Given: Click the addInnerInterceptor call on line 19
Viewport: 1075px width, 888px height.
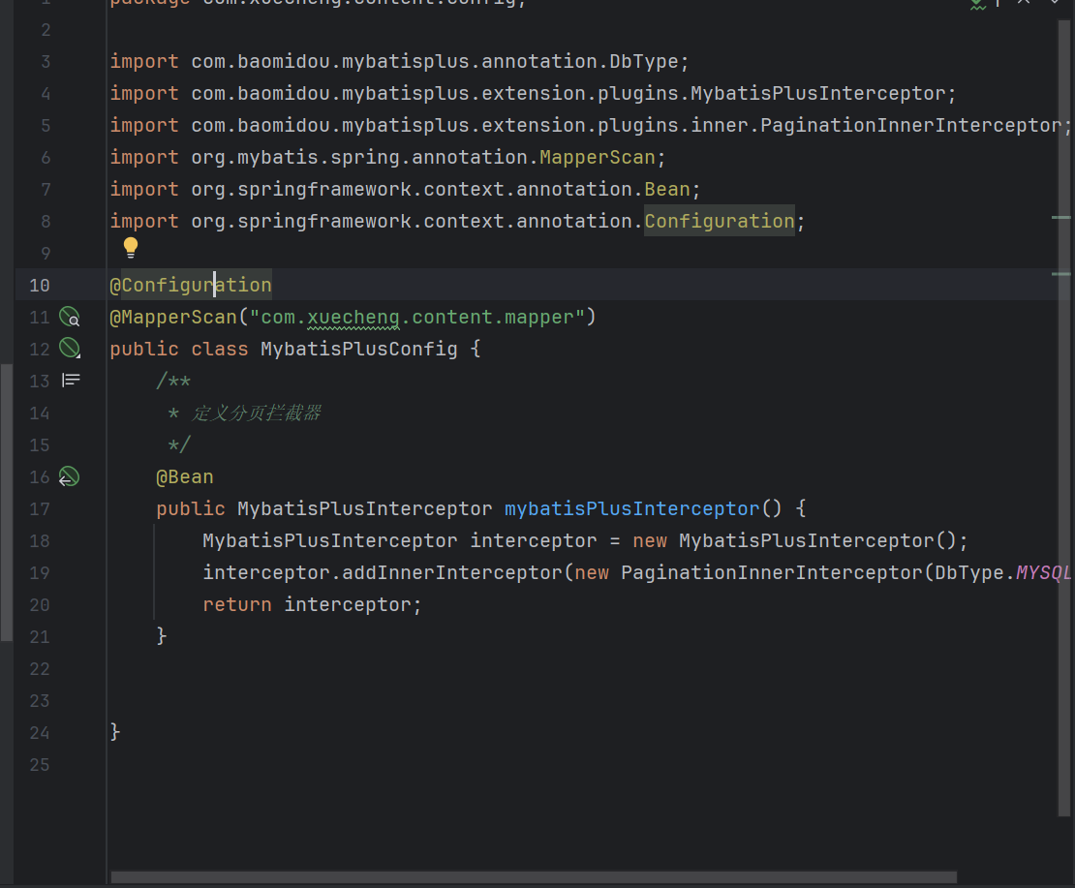Looking at the screenshot, I should point(452,572).
